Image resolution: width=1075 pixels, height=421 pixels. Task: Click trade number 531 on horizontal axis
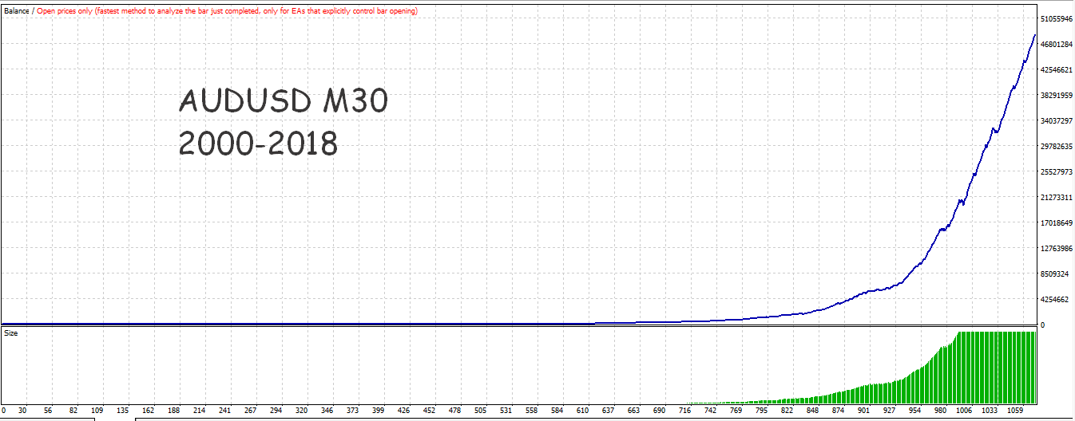(x=506, y=411)
